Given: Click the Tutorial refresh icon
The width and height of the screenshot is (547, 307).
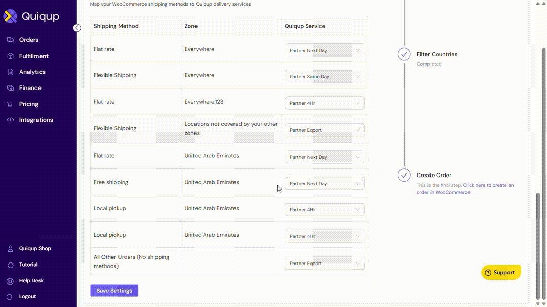Looking at the screenshot, I should click(x=10, y=265).
